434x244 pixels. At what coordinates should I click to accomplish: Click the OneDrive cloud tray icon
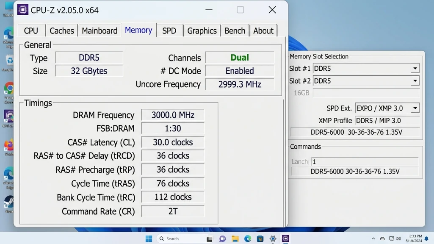pyautogui.click(x=382, y=238)
